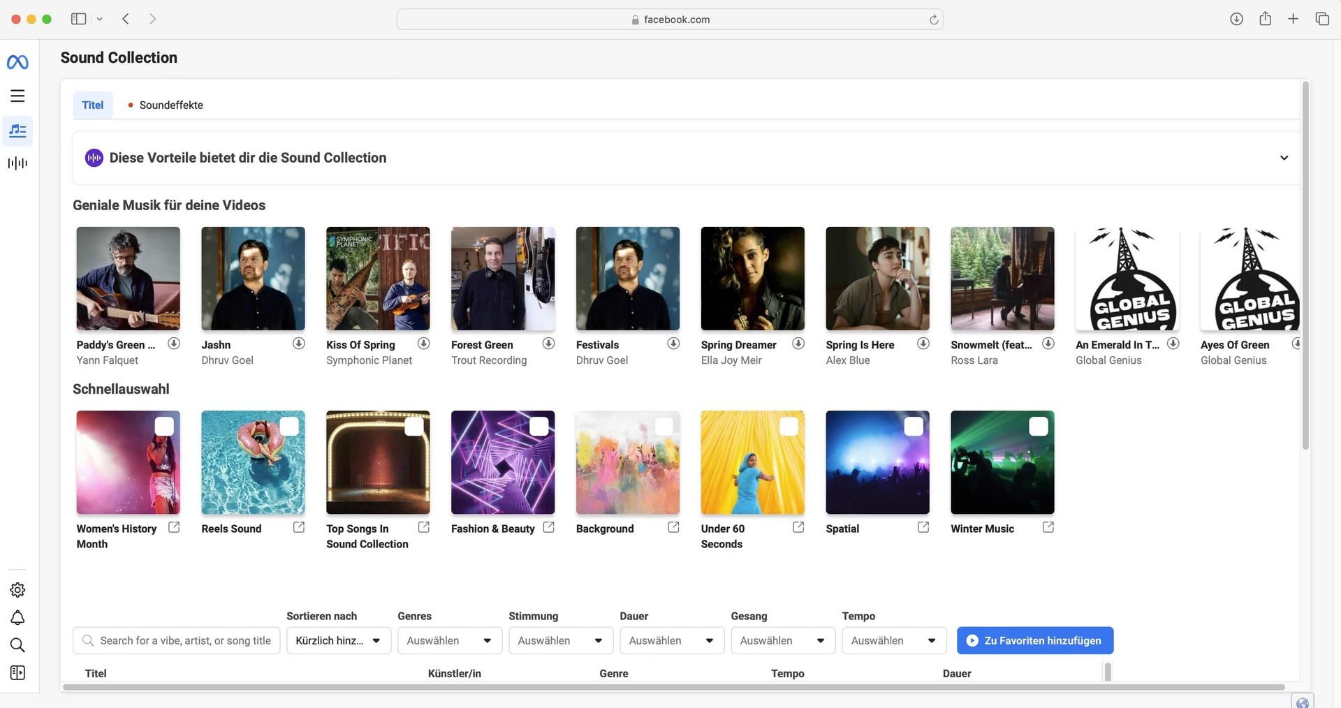
Task: Open Safari sidebar options chevron
Action: click(x=99, y=20)
